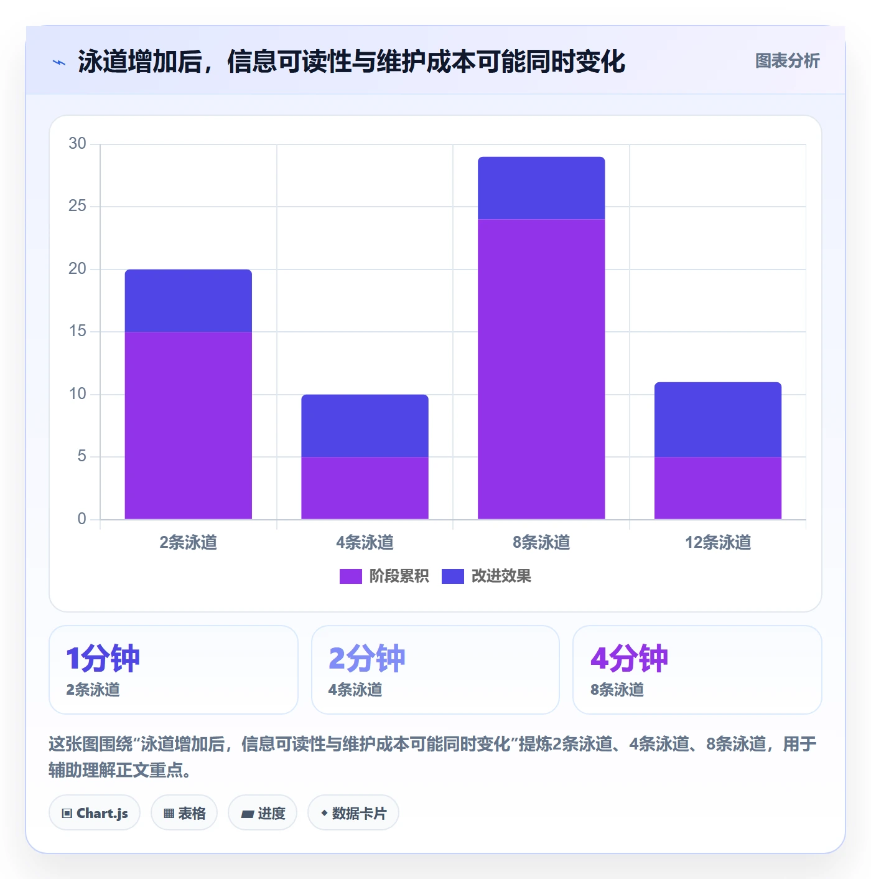Click the purple segment of the 2条泳道 bar

click(x=189, y=425)
